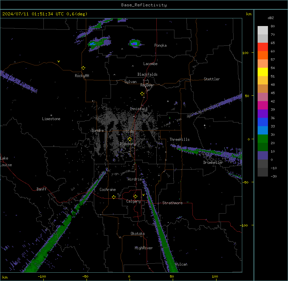Pick the dark green 10-20 dBZ swatch

tap(263, 147)
